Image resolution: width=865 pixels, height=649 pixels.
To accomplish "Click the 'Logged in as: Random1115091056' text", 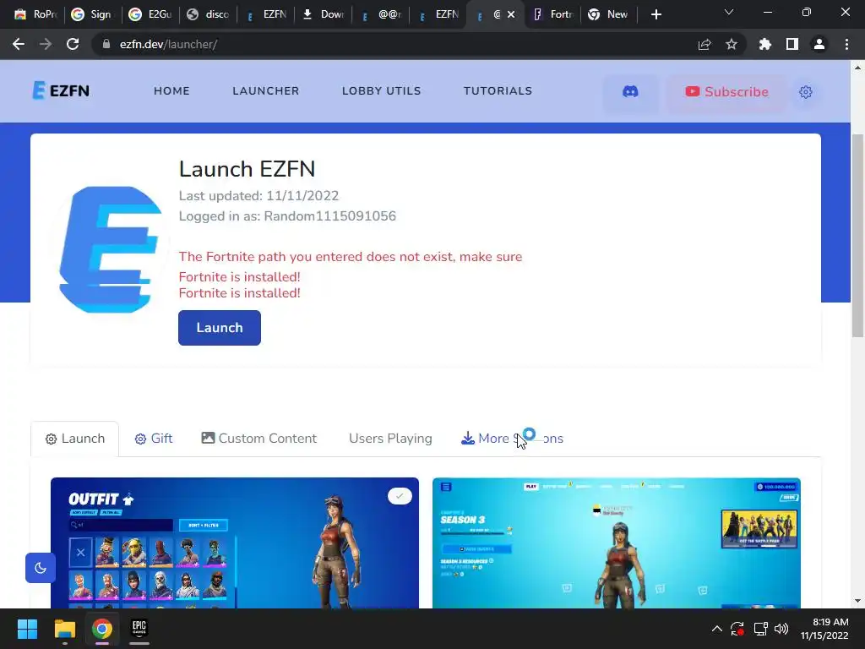I will coord(287,215).
